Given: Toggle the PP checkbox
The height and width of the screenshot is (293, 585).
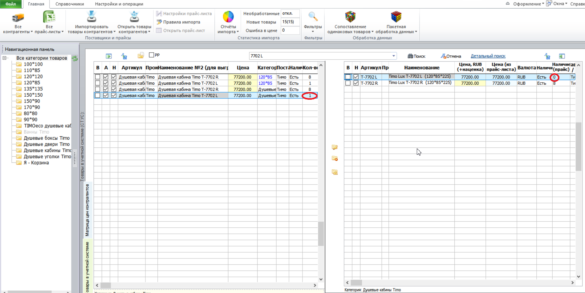Looking at the screenshot, I should click(152, 55).
